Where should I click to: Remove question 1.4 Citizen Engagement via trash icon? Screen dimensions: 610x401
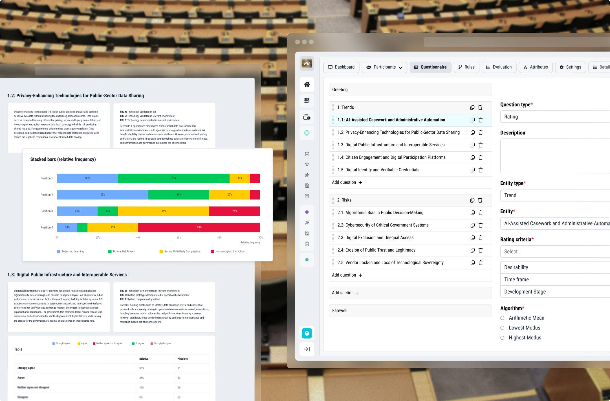pyautogui.click(x=481, y=158)
